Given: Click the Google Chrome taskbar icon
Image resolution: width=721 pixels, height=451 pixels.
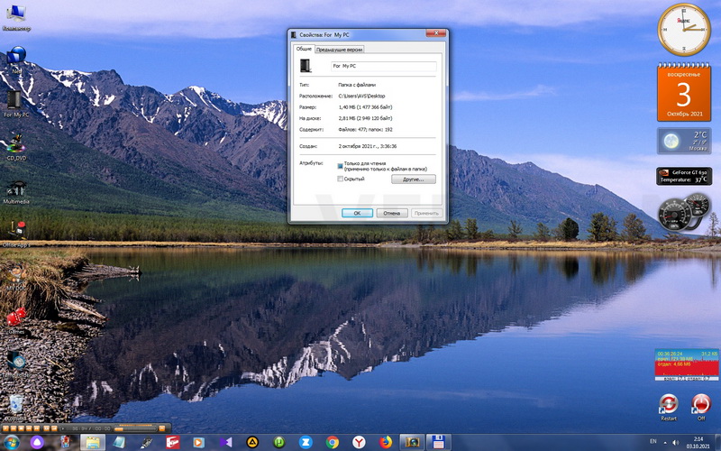Looking at the screenshot, I should point(333,442).
